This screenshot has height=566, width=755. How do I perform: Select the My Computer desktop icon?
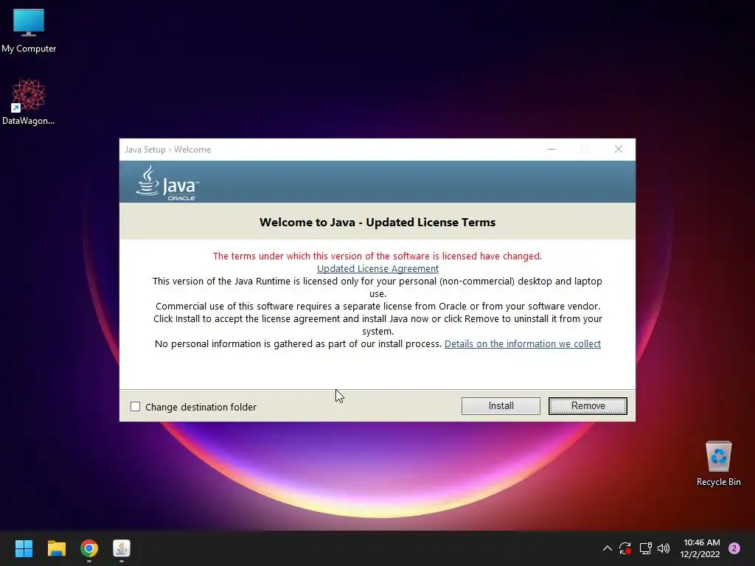(29, 31)
